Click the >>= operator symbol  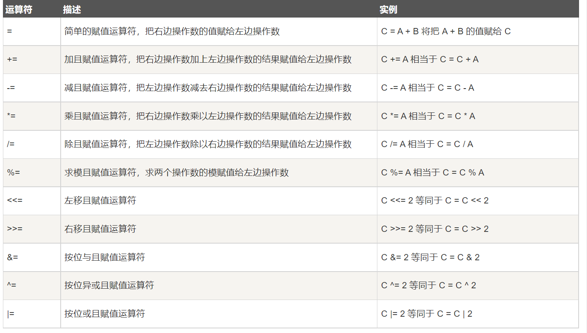(x=15, y=229)
